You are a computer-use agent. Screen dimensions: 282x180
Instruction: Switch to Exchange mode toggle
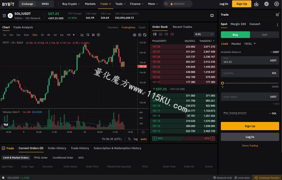[27, 4]
